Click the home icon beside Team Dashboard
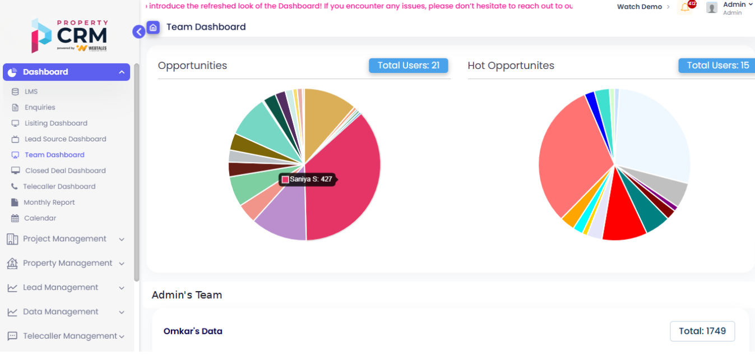This screenshot has width=755, height=355. (x=153, y=27)
